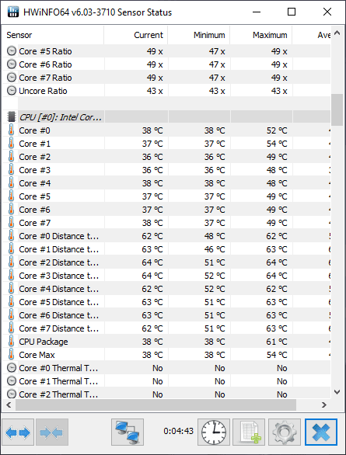Screen dimensions: 346x455
Task: Click the Current column header
Action: pyautogui.click(x=136, y=35)
